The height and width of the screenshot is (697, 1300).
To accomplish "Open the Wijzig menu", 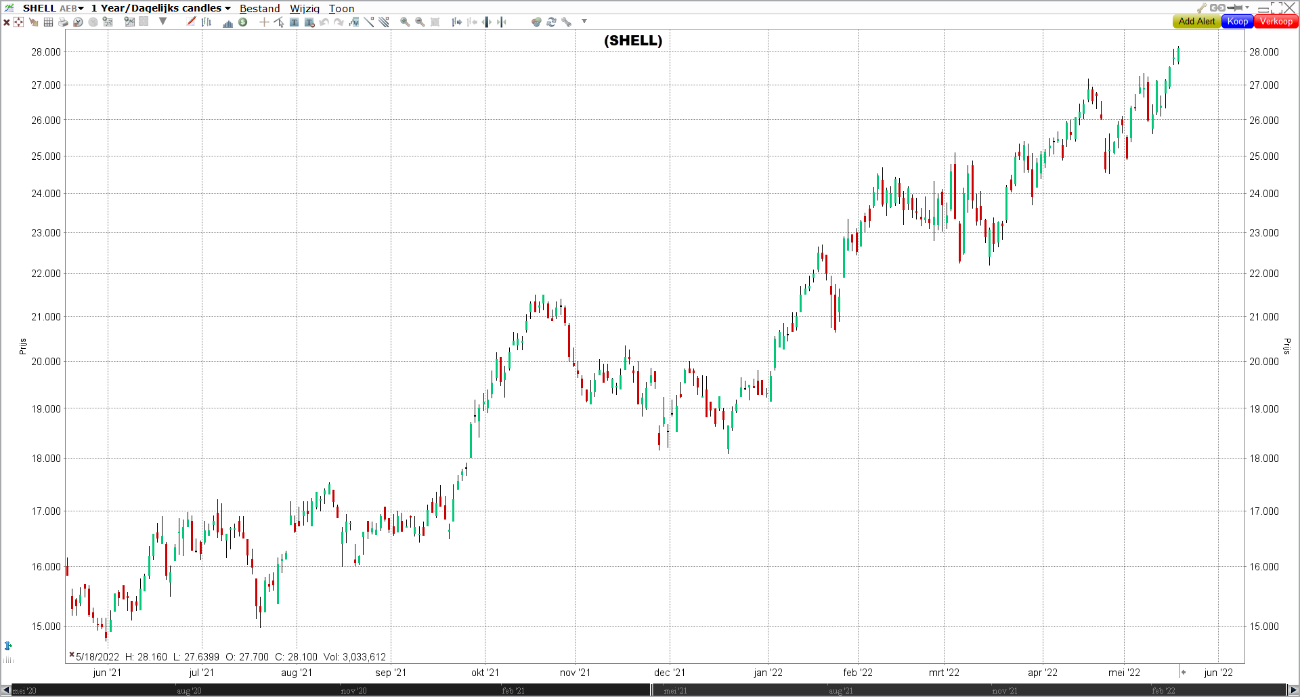I will pyautogui.click(x=305, y=8).
